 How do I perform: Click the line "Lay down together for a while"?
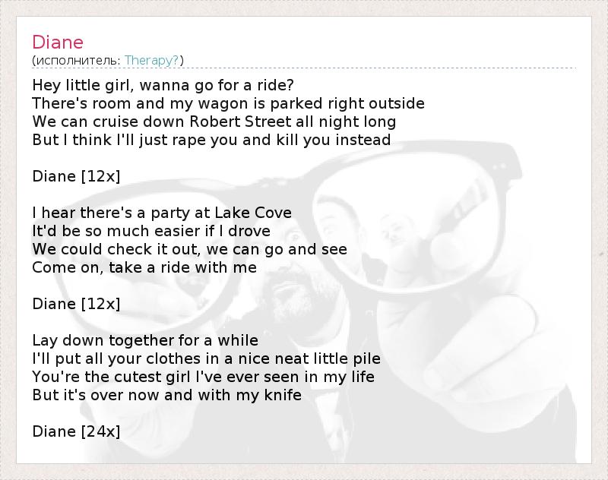(145, 340)
